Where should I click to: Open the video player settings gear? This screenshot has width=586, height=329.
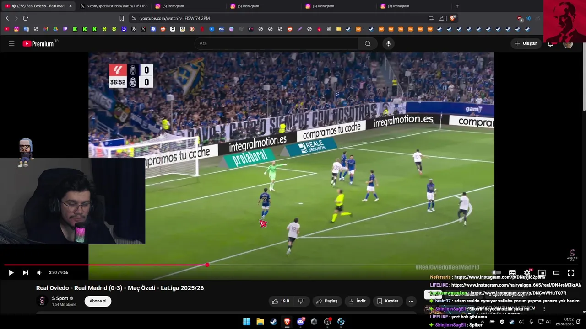[x=527, y=273]
